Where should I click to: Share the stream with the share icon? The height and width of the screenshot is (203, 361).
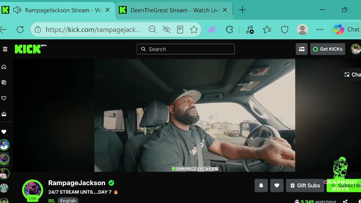pos(345,201)
